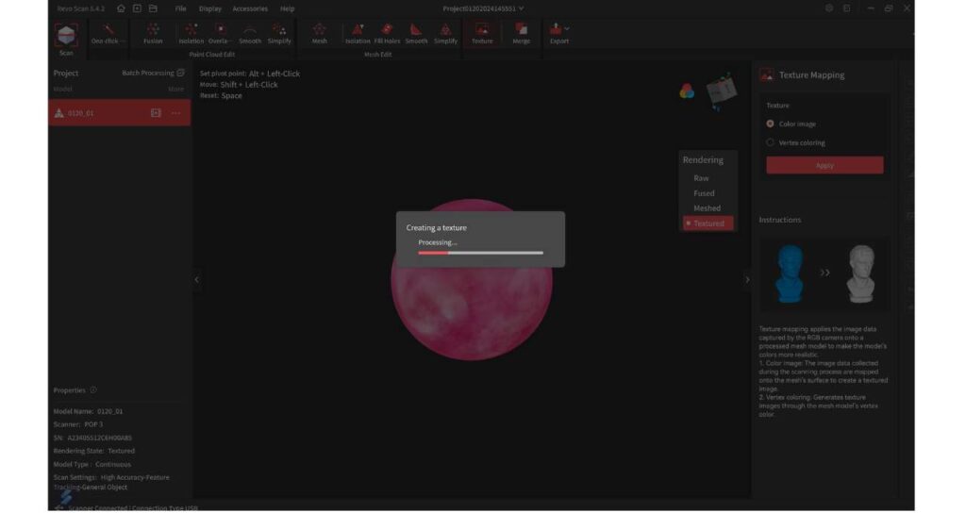Click the square icon before the window controls

(x=847, y=8)
